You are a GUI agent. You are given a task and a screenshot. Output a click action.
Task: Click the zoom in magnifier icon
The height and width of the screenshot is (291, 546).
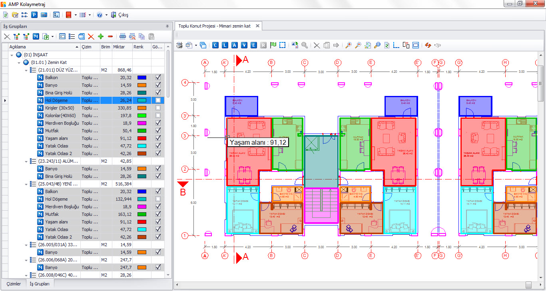coord(348,45)
